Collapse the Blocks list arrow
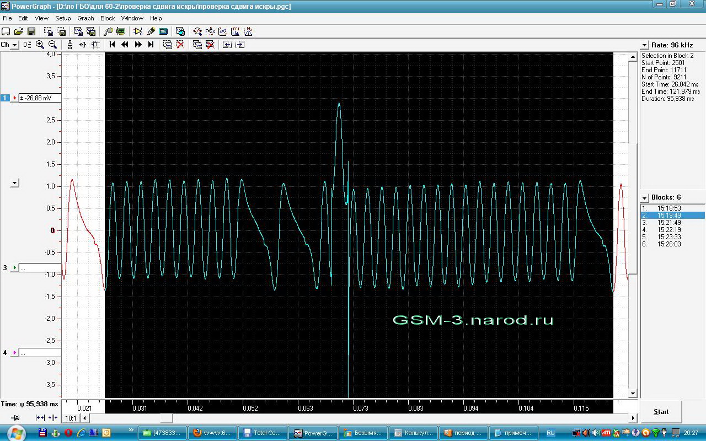 click(x=644, y=197)
